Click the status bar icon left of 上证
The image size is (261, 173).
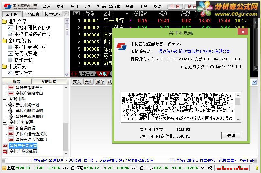point(4,168)
